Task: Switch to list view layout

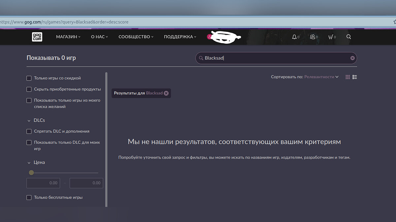Action: pos(355,77)
